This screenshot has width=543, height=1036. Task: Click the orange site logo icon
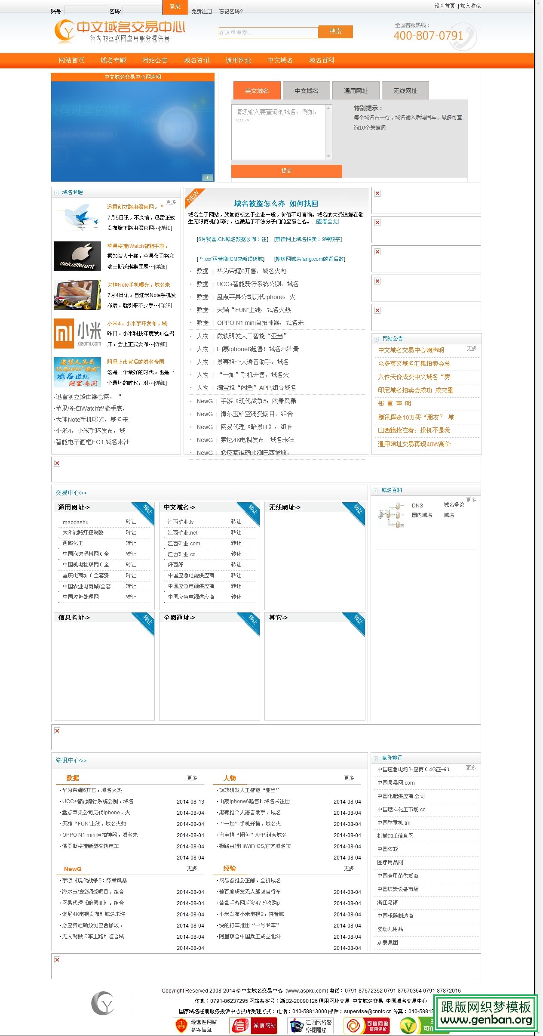point(65,31)
